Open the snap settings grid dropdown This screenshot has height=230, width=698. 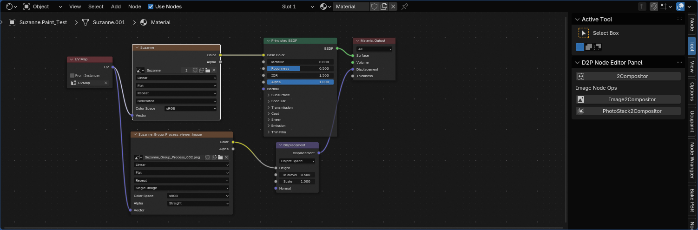(666, 7)
